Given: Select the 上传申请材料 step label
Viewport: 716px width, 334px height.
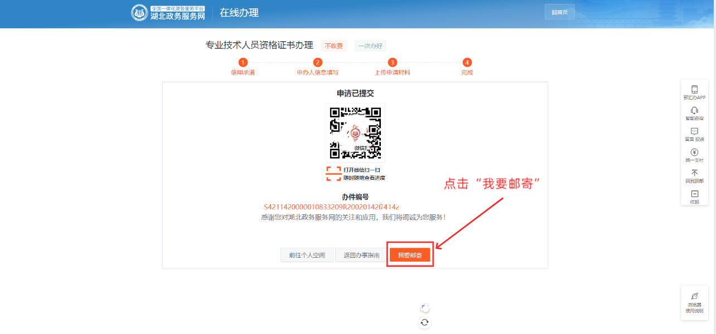Looking at the screenshot, I should tap(393, 72).
